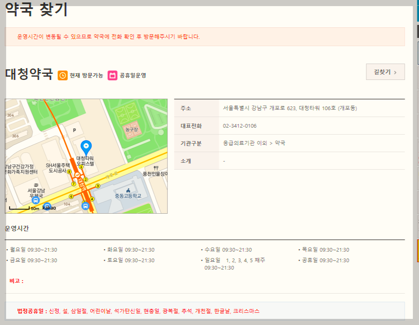The width and height of the screenshot is (419, 325).
Task: Select the 크리스마스 holiday link
Action: pos(245,311)
